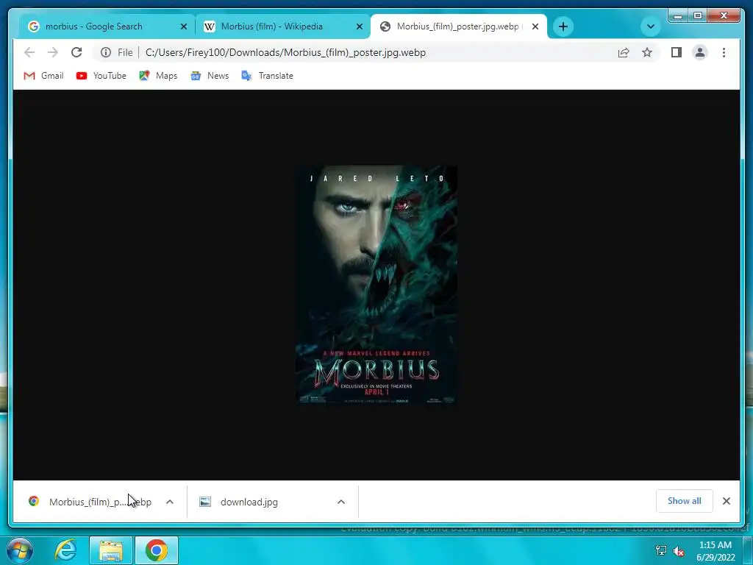Open Windows Explorer from the taskbar
Screen dimensions: 753x565
coord(111,550)
